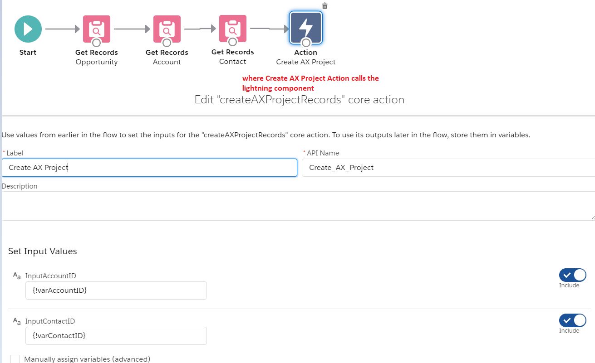Click the connector node under Action element
This screenshot has height=363, width=595.
(x=306, y=43)
